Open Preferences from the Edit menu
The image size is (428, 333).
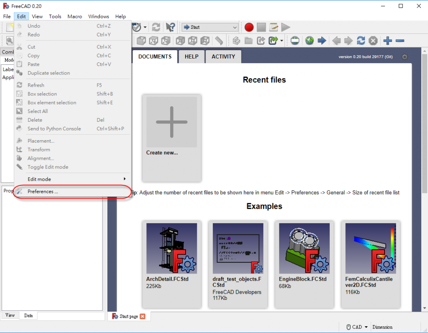click(43, 192)
